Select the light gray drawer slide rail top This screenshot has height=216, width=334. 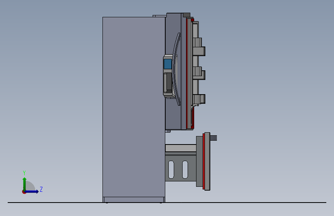click(181, 148)
